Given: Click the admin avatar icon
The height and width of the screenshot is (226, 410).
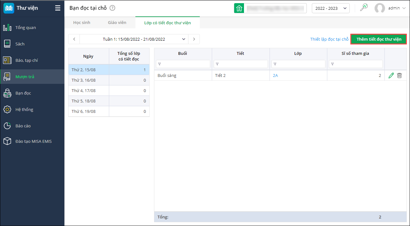Looking at the screenshot, I should coord(380,8).
